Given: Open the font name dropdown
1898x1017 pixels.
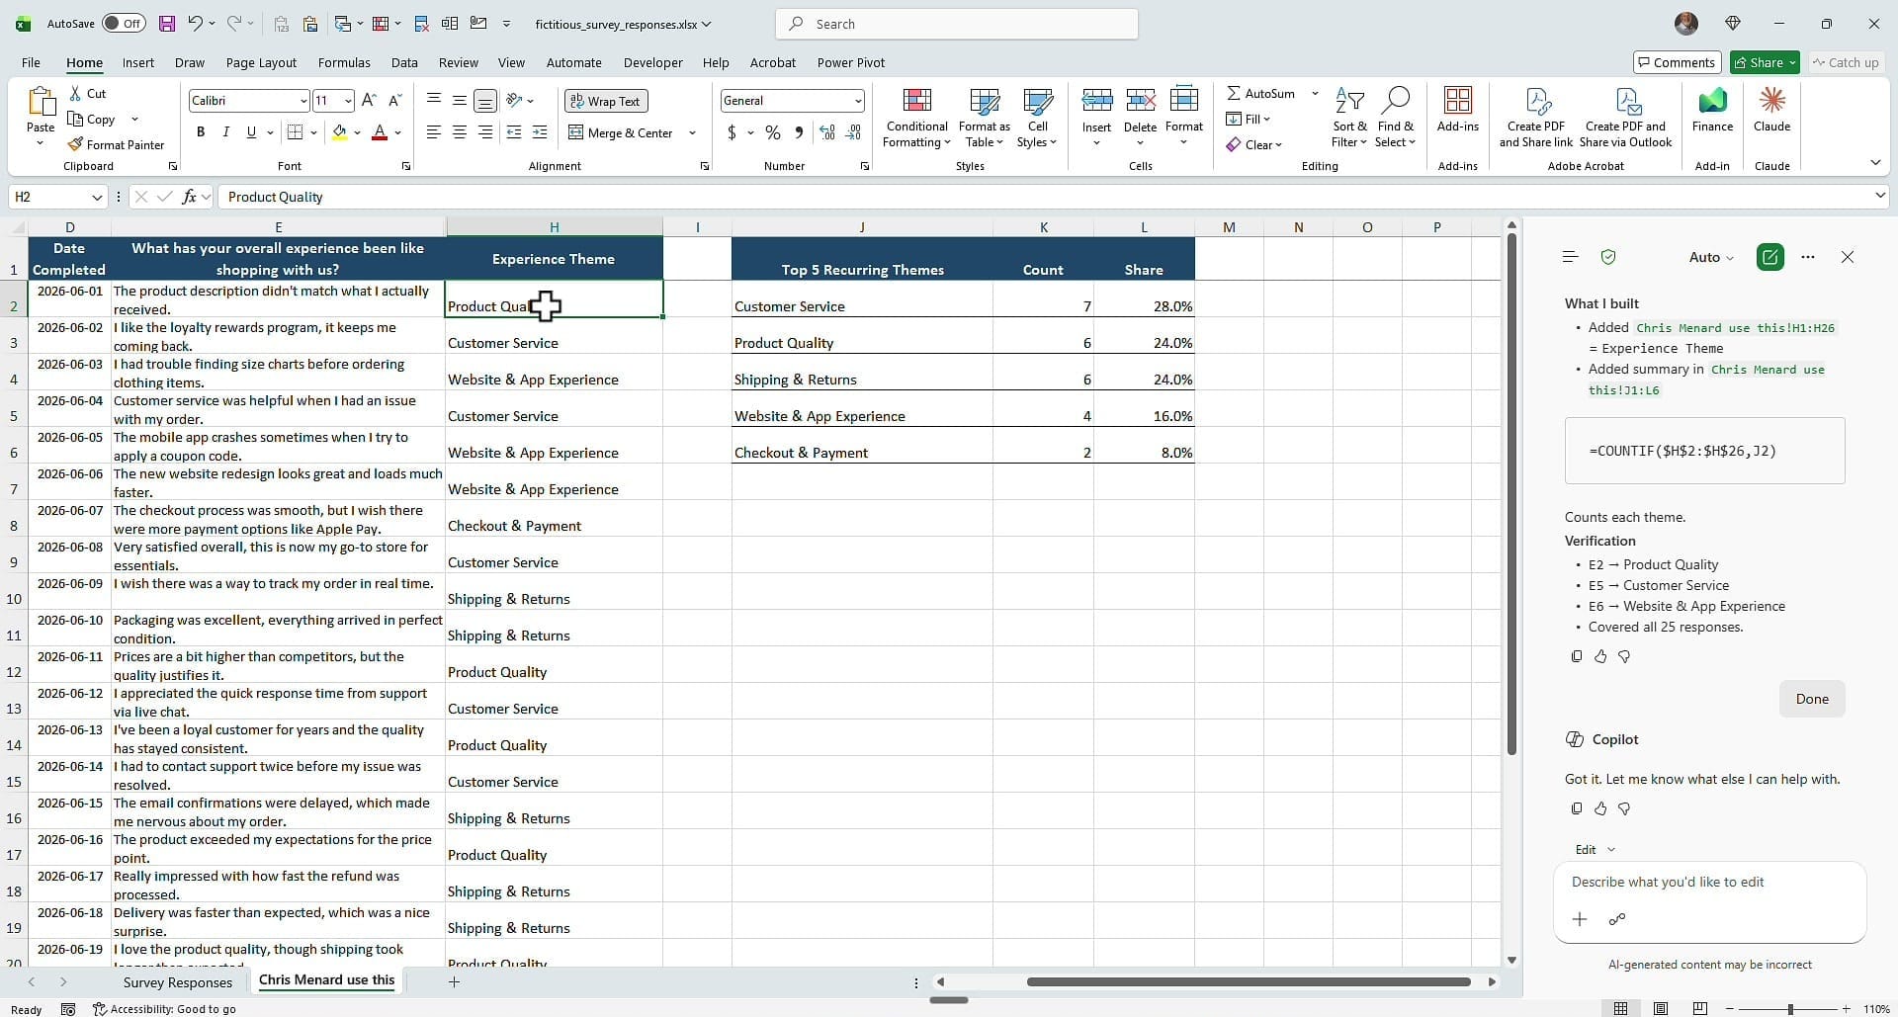Looking at the screenshot, I should click(302, 101).
